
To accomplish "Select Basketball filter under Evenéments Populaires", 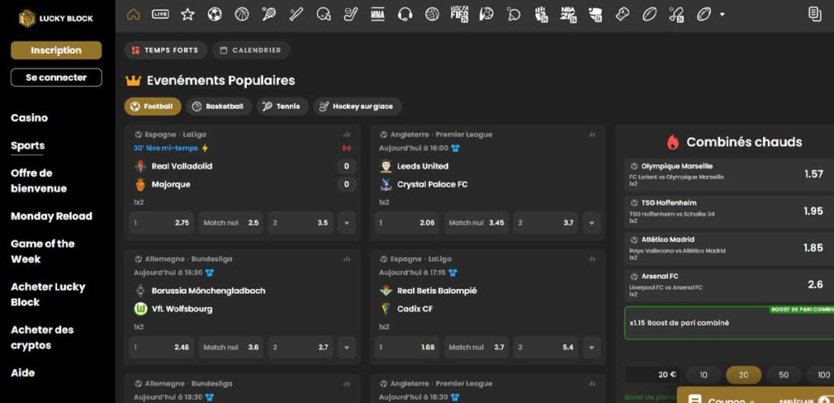I will tap(218, 107).
